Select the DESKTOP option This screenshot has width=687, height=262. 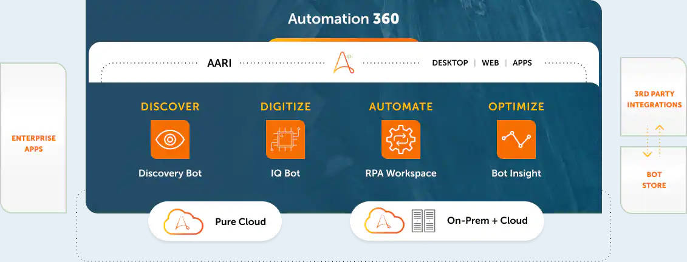450,63
